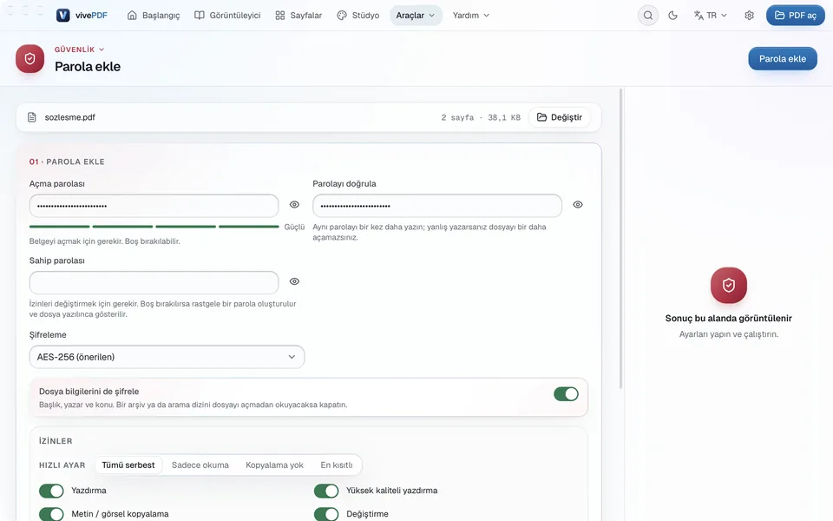
Task: Expand the Araçlar menu
Action: point(416,16)
